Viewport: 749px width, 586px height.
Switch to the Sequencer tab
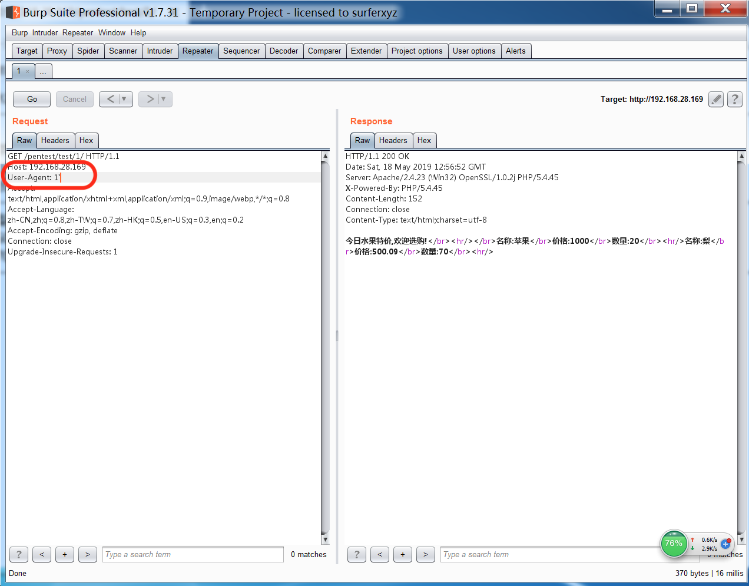pyautogui.click(x=241, y=51)
